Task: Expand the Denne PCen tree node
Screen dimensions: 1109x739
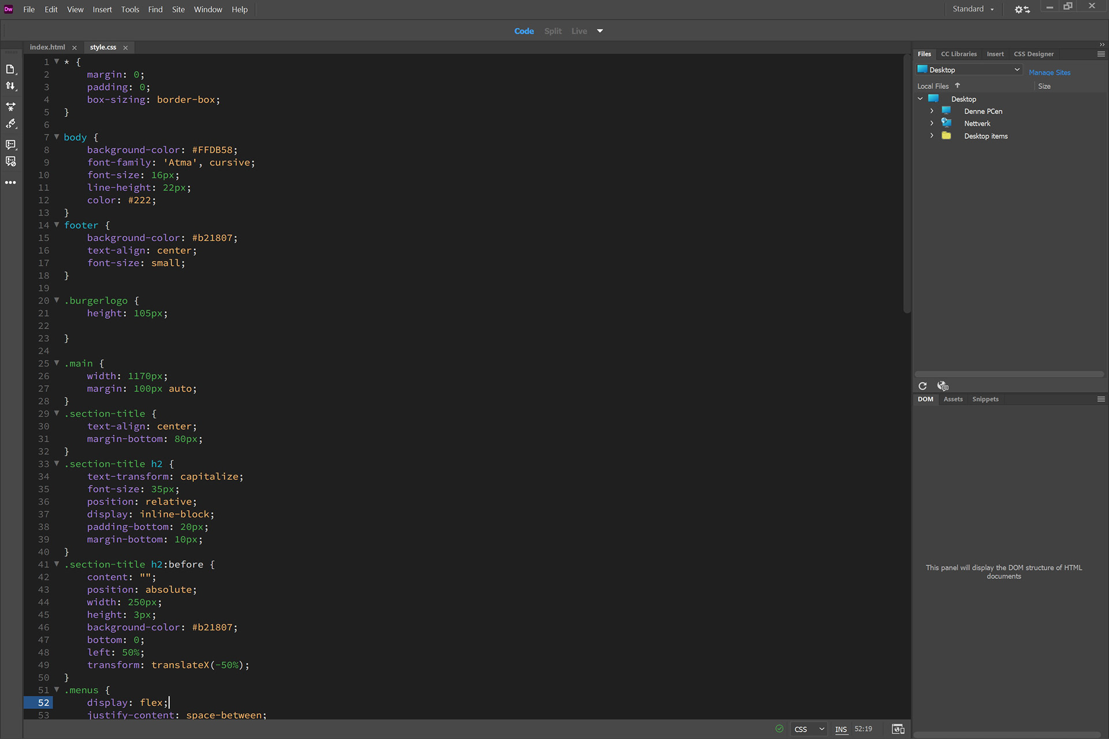Action: coord(932,111)
